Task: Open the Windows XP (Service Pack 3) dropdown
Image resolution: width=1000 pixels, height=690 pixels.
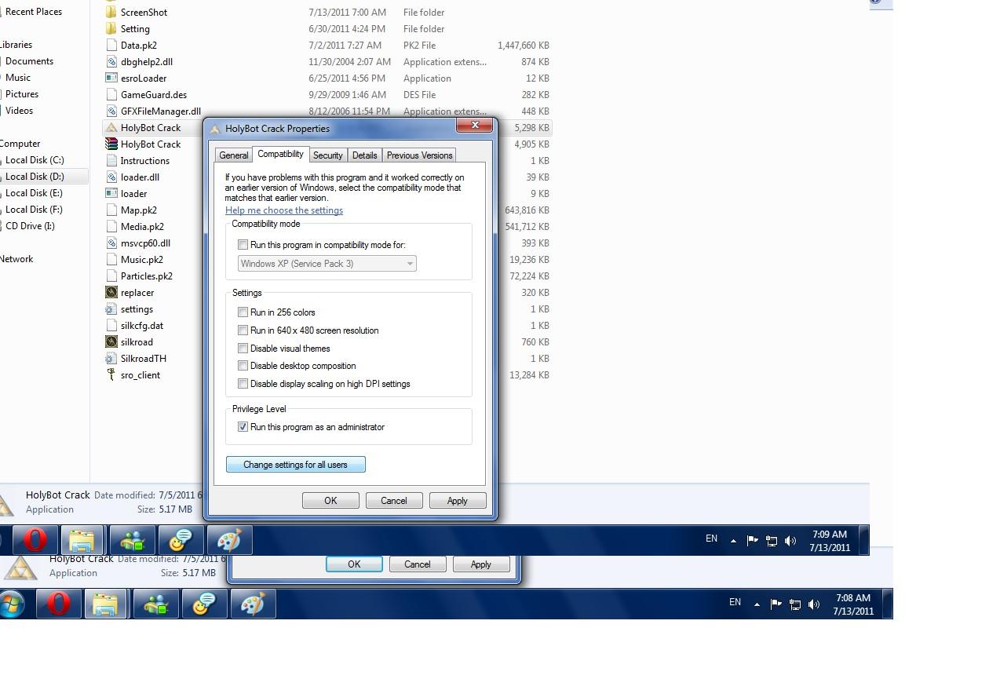Action: pos(327,264)
